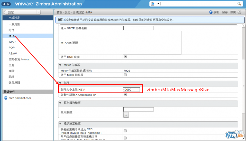Open the 附件 section
The image size is (246, 141).
tap(11, 30)
